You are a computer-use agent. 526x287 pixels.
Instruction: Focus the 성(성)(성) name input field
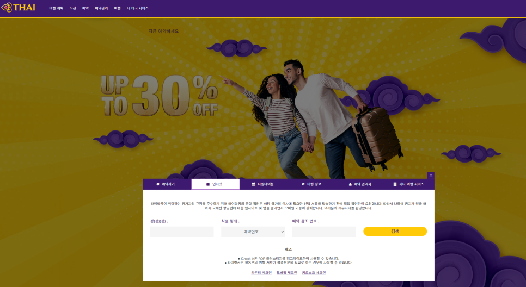(182, 232)
